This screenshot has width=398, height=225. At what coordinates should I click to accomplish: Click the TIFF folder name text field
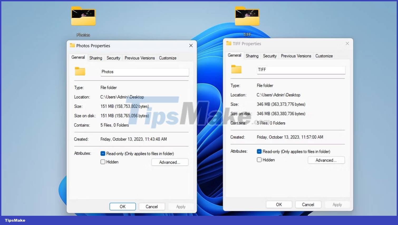pos(301,70)
